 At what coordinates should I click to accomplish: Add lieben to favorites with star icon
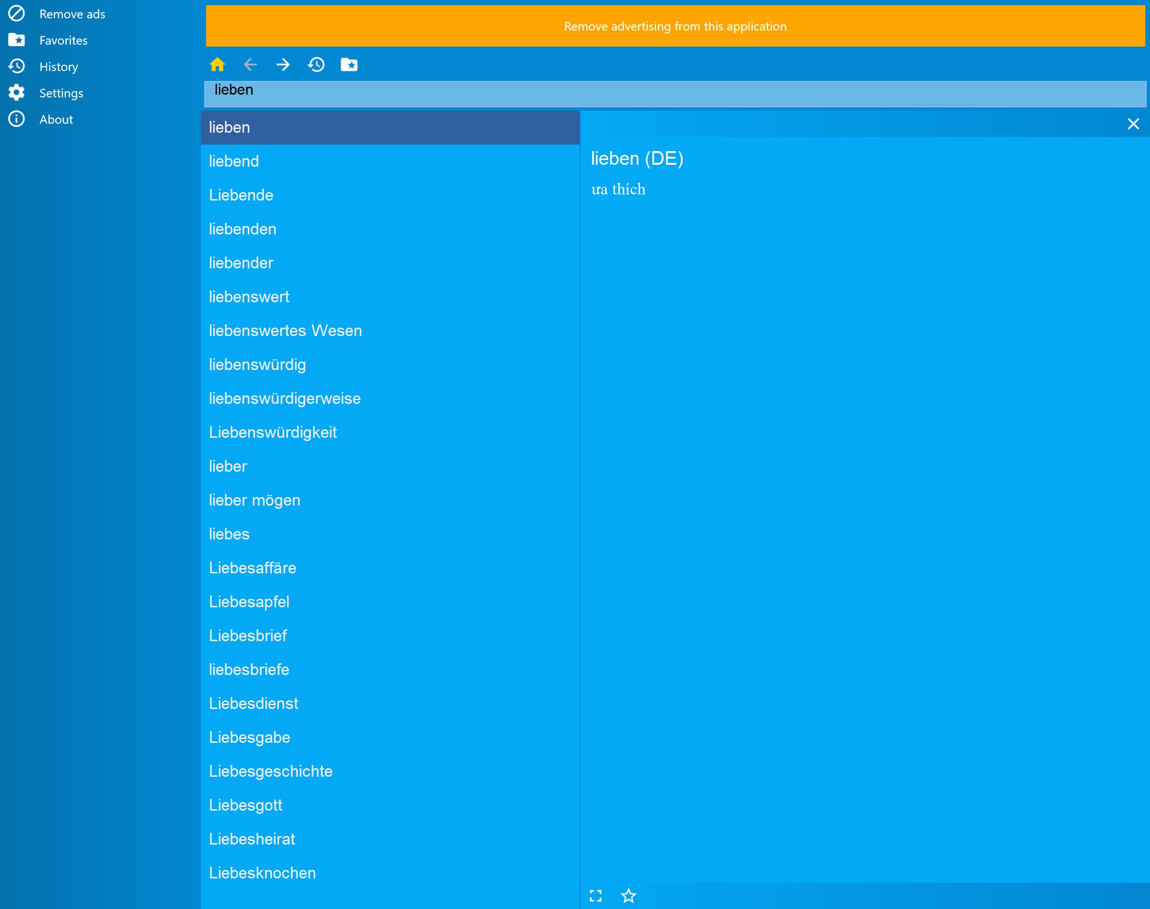tap(628, 896)
